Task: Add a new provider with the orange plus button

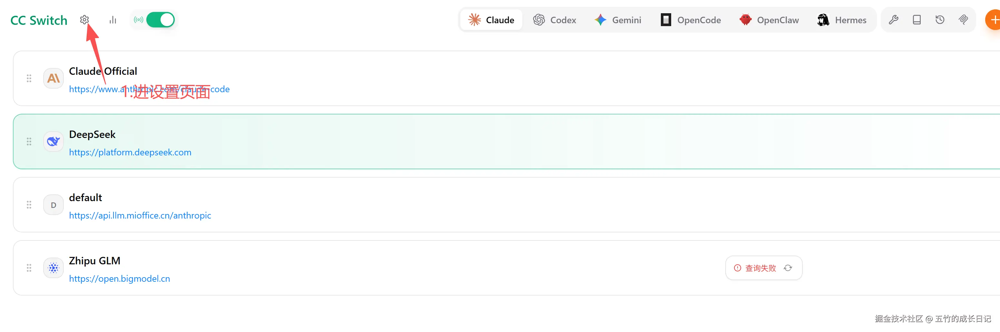Action: tap(993, 20)
